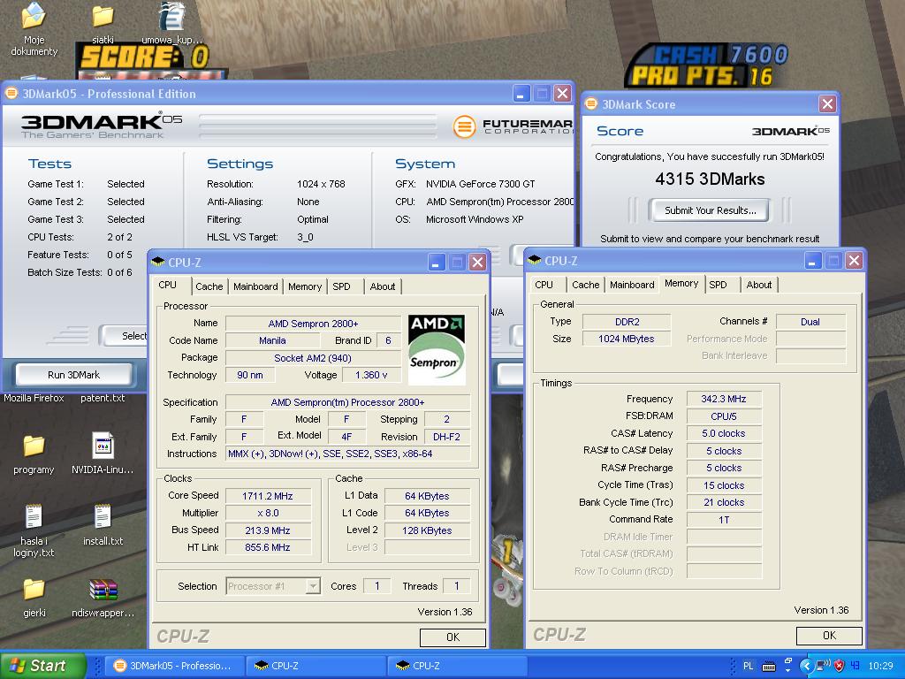Click the keyboard icon in system tray
Screen dimensions: 905x679
768,667
